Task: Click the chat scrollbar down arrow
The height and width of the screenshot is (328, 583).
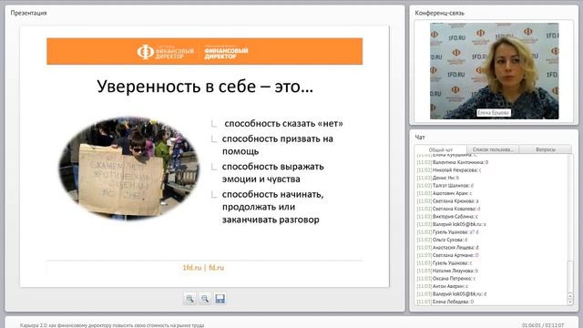Action: pyautogui.click(x=570, y=302)
